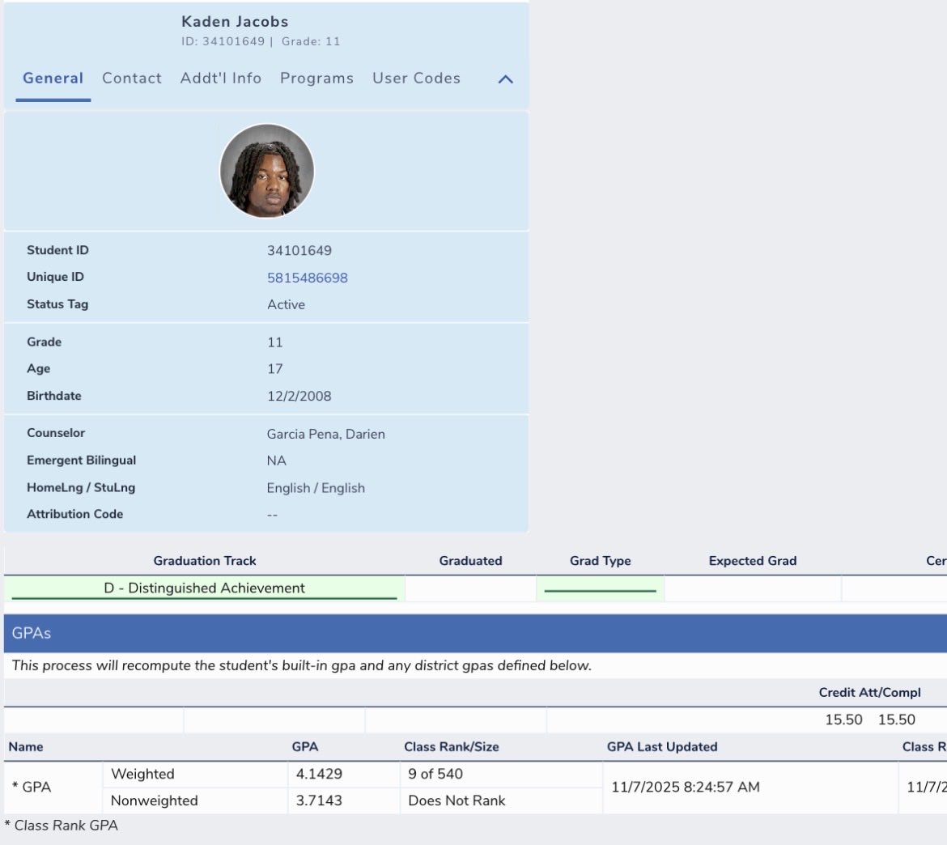947x845 pixels.
Task: Click the student profile photo
Action: click(x=267, y=171)
